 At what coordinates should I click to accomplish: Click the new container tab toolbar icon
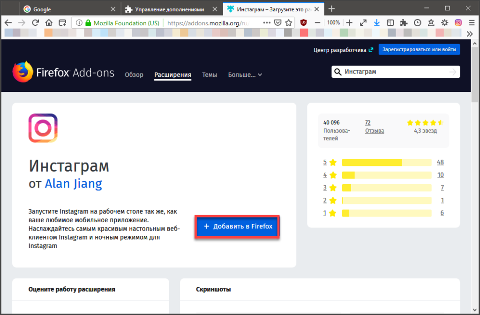(x=62, y=22)
